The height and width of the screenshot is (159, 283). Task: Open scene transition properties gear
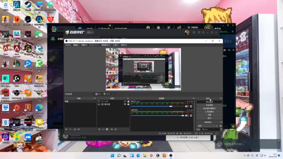click(x=220, y=126)
